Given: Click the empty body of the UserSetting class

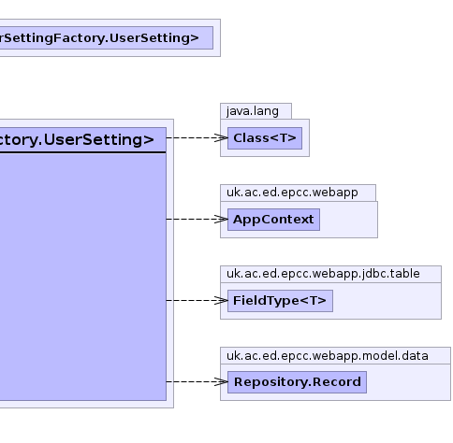Looking at the screenshot, I should point(83,277).
